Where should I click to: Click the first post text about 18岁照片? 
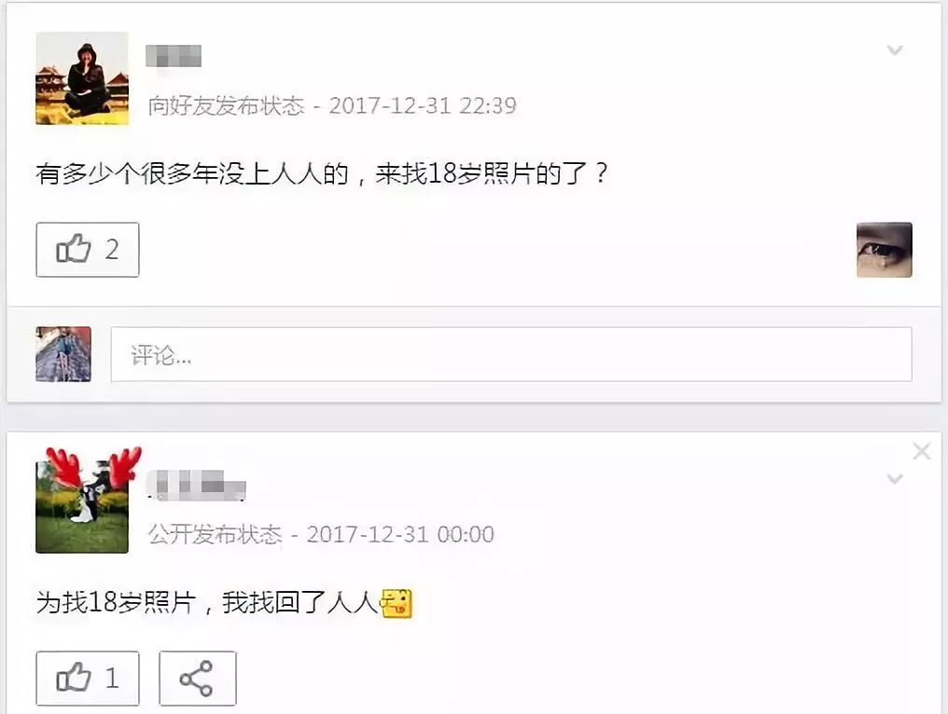(x=321, y=174)
